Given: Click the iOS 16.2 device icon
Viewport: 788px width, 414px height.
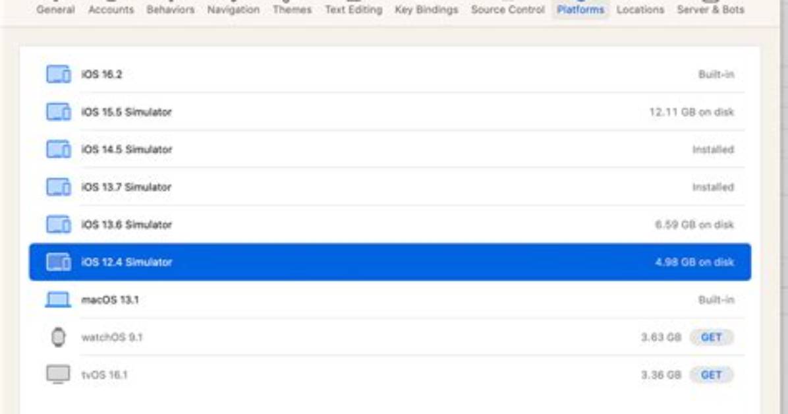Looking at the screenshot, I should click(x=58, y=74).
